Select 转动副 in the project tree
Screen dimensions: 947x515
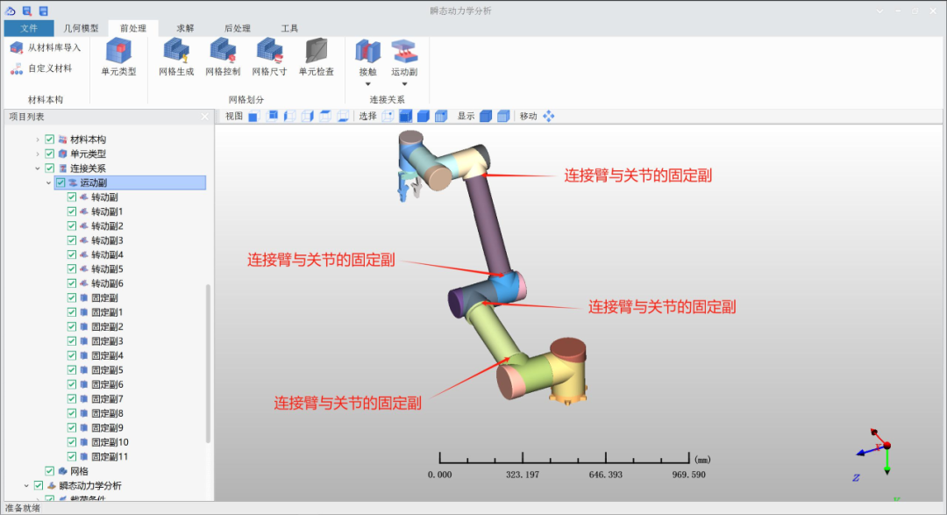(x=104, y=197)
